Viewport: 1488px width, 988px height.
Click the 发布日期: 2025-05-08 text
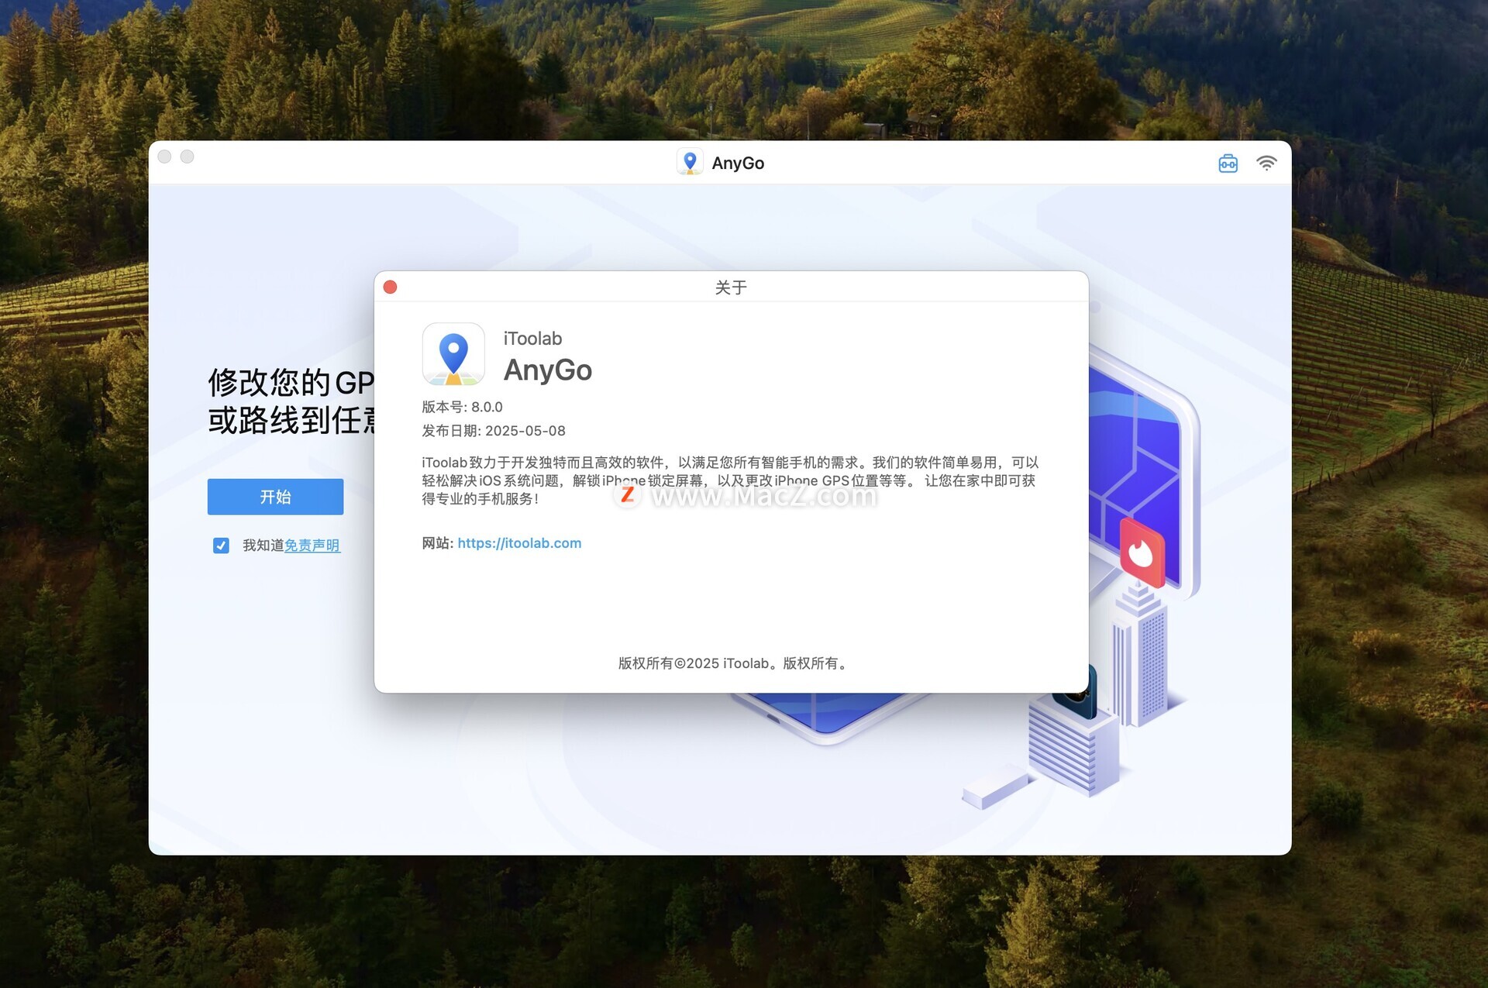[494, 431]
